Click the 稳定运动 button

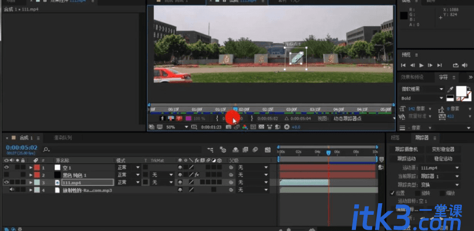tap(443, 159)
